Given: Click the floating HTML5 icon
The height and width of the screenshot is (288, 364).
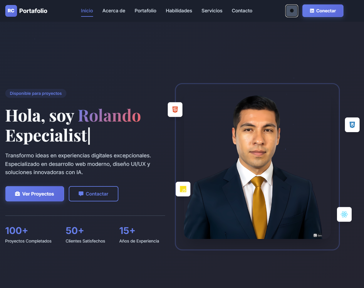Looking at the screenshot, I should point(175,110).
